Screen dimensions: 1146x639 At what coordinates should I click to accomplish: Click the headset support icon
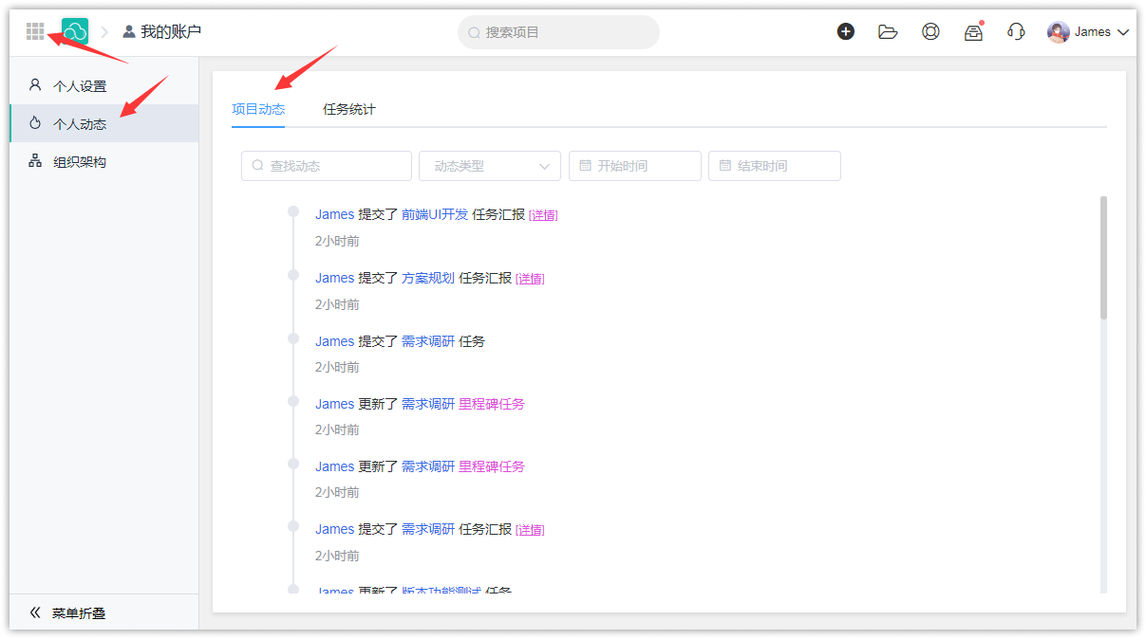[1016, 31]
